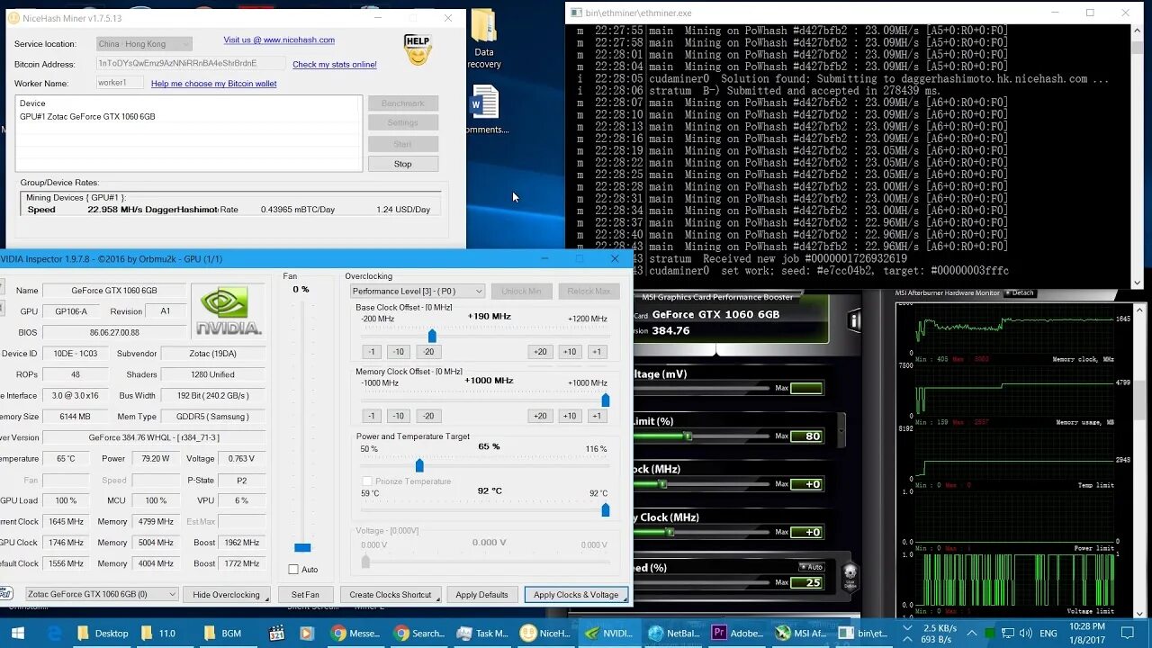Launch Edge browser from taskbar
Screen dimensions: 1152x648
coord(54,633)
